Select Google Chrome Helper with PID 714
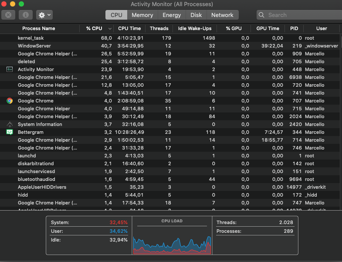342x262 pixels. click(x=170, y=140)
